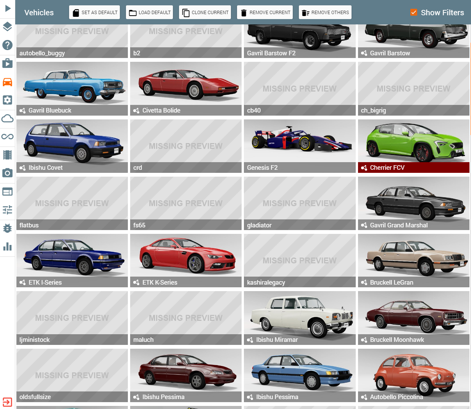
Task: Click the play arrow icon in sidebar
Action: (8, 8)
